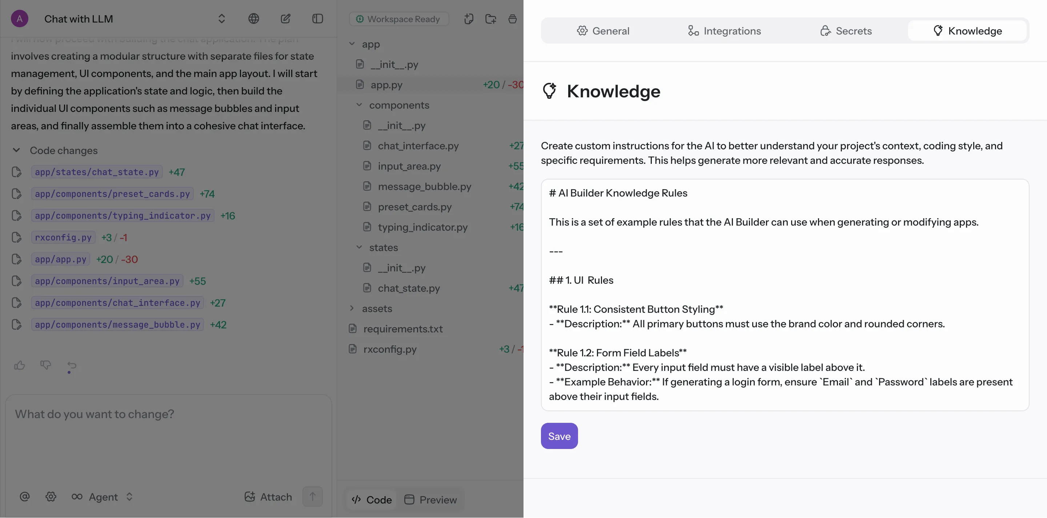Collapse the Code changes section
The width and height of the screenshot is (1047, 518).
click(16, 150)
